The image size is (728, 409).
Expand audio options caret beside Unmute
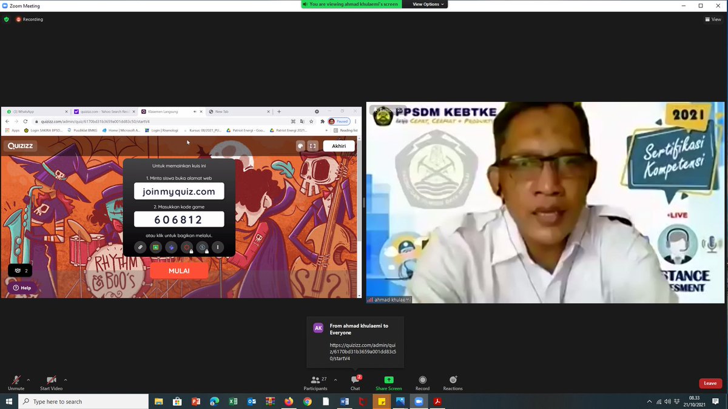29,380
